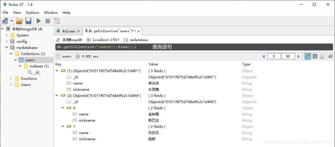Select the value 李光洙

tap(154, 83)
